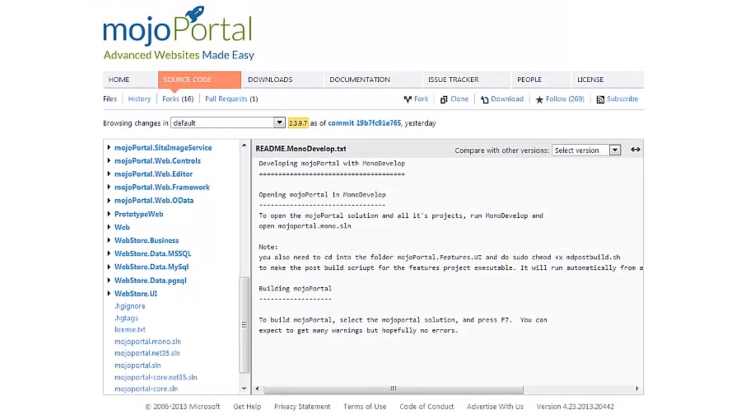Expand the WebStore.Data.MSSQL folder
The width and height of the screenshot is (741, 417).
click(x=109, y=254)
